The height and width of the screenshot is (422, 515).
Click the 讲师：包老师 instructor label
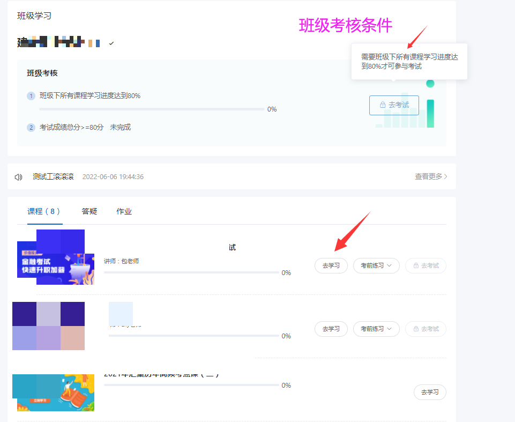122,261
